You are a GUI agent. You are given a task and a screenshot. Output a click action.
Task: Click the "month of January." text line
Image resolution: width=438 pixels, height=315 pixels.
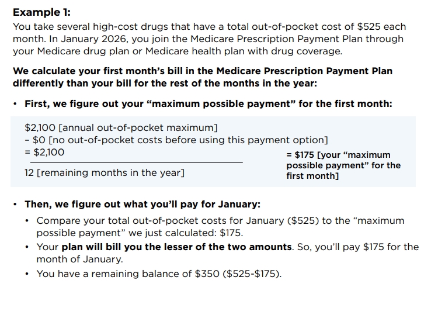pos(79,259)
